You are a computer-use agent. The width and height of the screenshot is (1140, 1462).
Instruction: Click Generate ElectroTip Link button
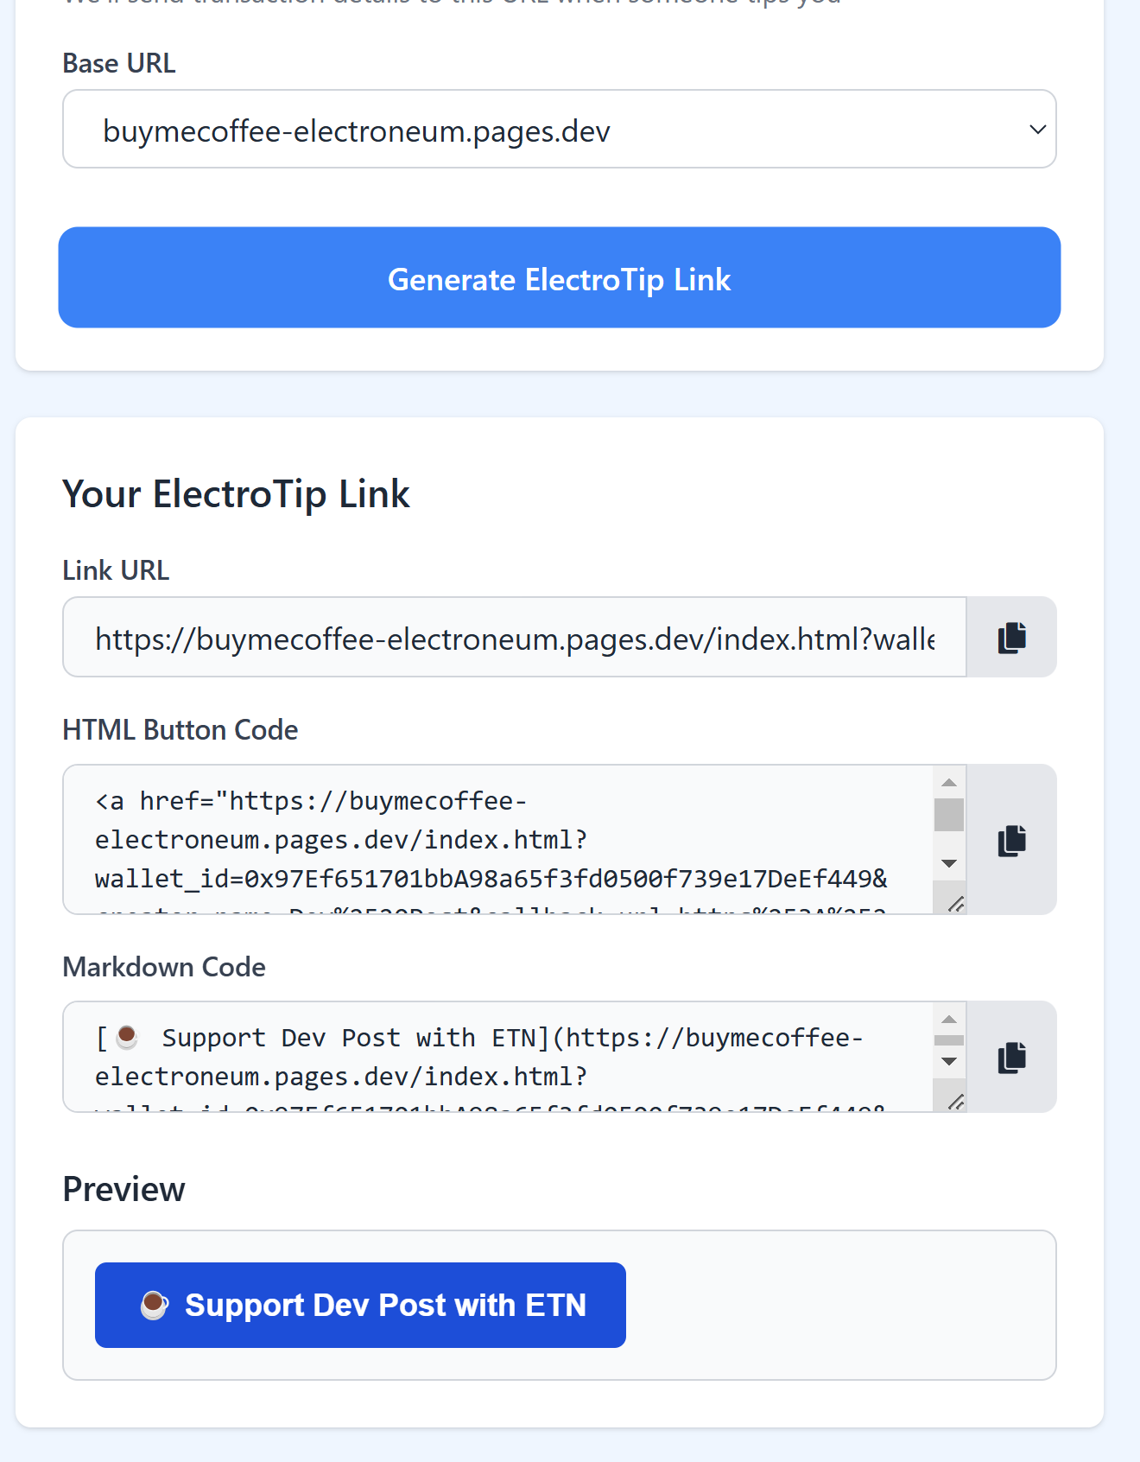point(559,277)
